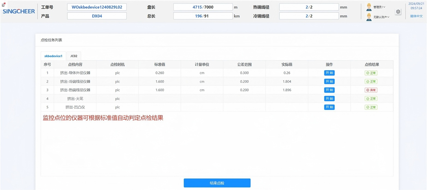Start the 挤出-凹凸仪 inspection

[329, 107]
